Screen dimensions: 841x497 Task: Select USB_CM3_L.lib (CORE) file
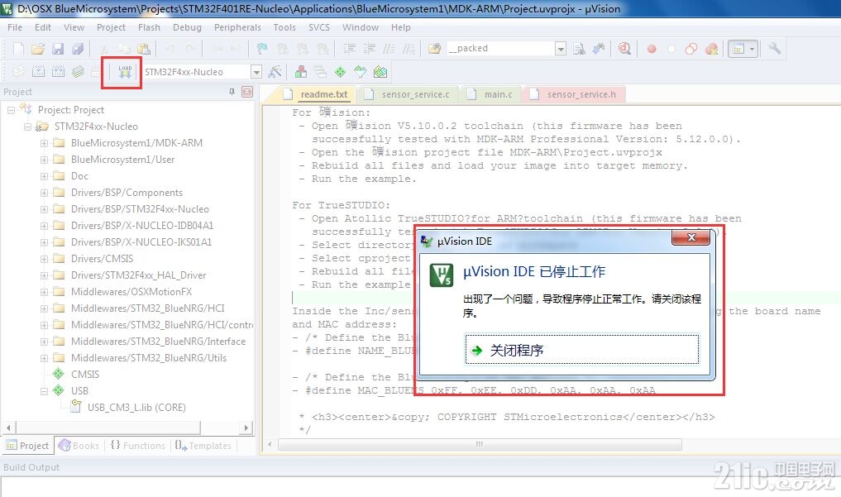tap(136, 408)
